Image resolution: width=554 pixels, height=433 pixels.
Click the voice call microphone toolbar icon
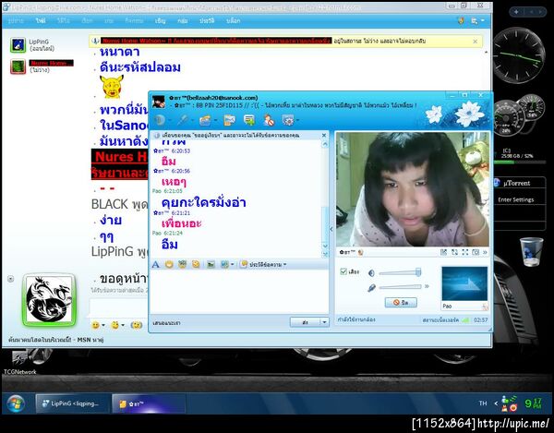(183, 120)
